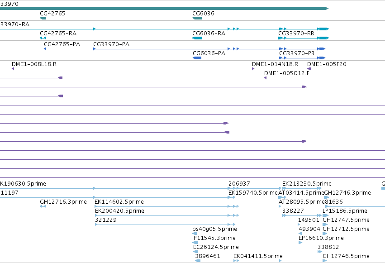Click the EP16610.3prime EST label

[321, 238]
